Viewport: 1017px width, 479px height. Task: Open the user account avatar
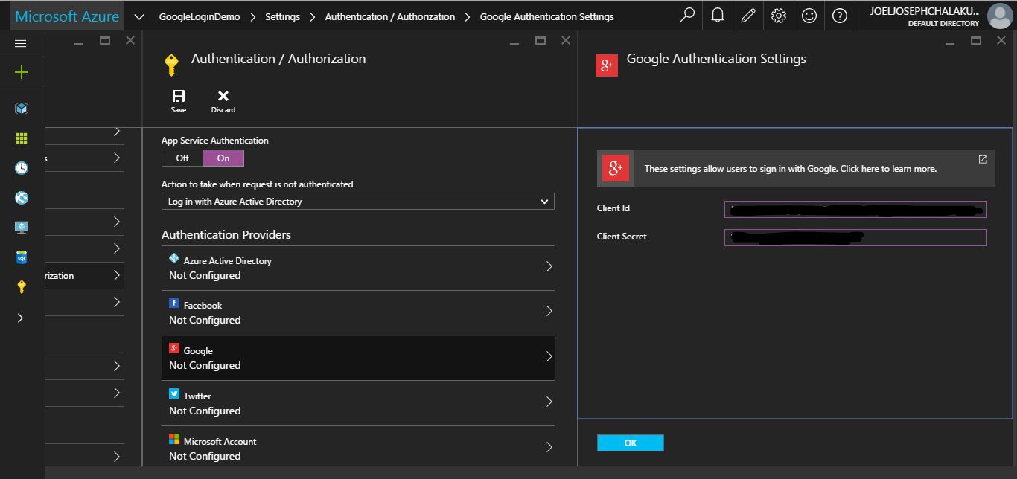(999, 16)
